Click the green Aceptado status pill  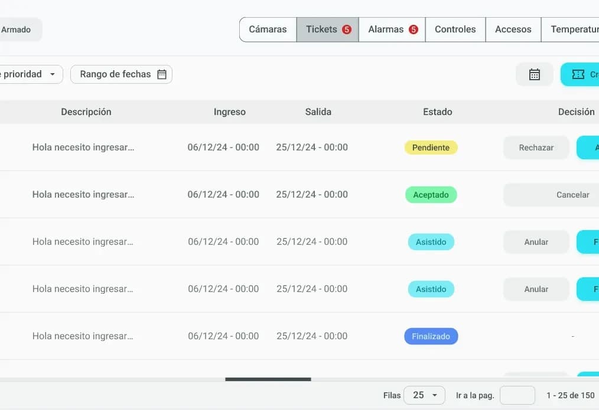431,195
